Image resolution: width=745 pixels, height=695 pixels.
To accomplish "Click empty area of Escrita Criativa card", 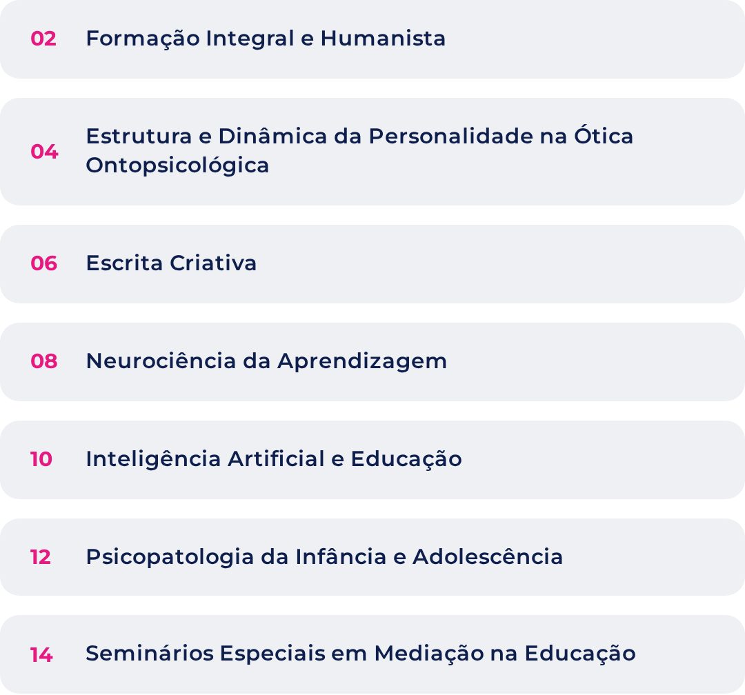I will tap(499, 264).
